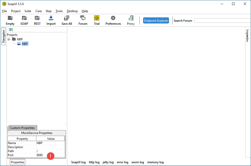Show the error log tab

click(122, 162)
